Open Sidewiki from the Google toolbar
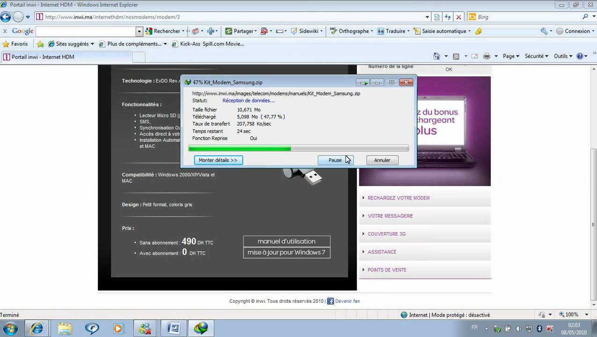 (306, 31)
